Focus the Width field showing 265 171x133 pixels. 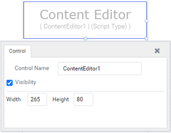point(37,99)
